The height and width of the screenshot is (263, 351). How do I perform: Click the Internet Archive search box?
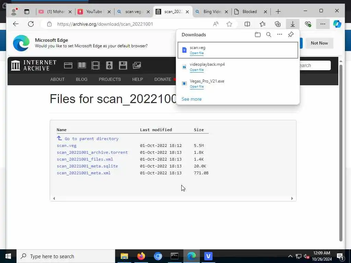[315, 65]
